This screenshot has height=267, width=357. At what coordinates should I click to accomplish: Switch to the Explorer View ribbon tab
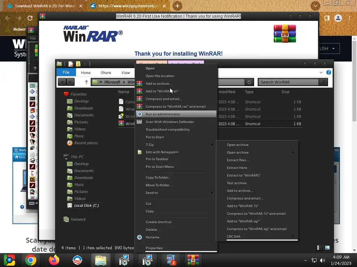pyautogui.click(x=126, y=73)
